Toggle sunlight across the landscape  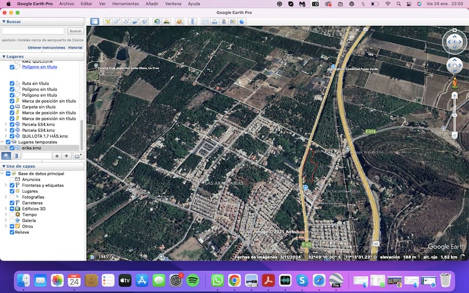166,22
